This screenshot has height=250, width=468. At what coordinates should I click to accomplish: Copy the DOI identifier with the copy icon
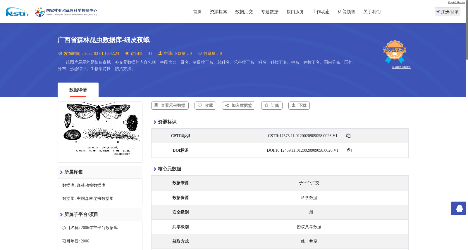point(349,150)
